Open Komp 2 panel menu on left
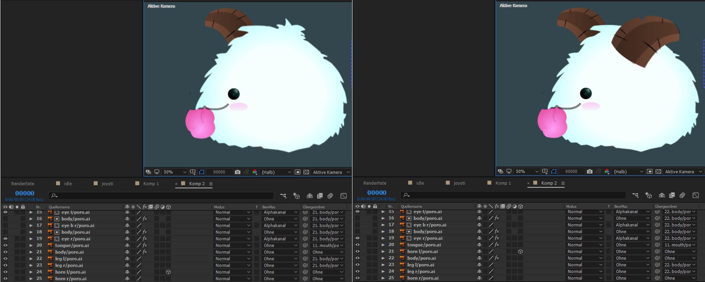This screenshot has height=282, width=705. (211, 184)
